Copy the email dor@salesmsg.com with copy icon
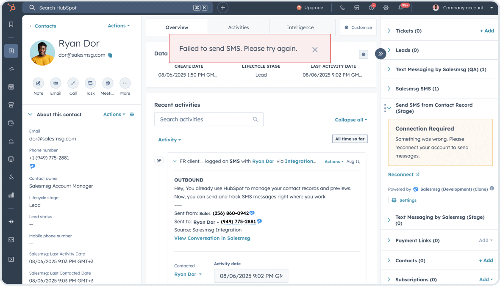This screenshot has width=500, height=286. tap(110, 55)
